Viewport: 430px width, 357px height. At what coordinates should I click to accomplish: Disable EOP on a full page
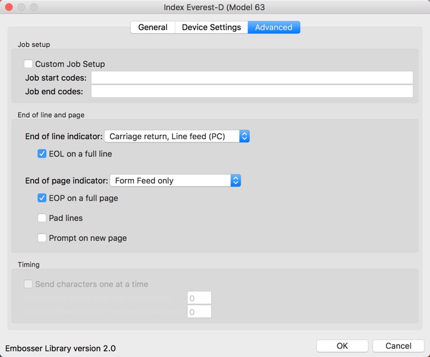pos(42,198)
